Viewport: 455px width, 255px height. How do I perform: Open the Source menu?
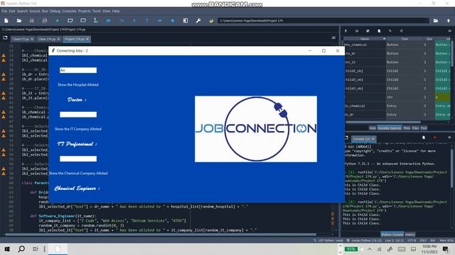pyautogui.click(x=35, y=11)
